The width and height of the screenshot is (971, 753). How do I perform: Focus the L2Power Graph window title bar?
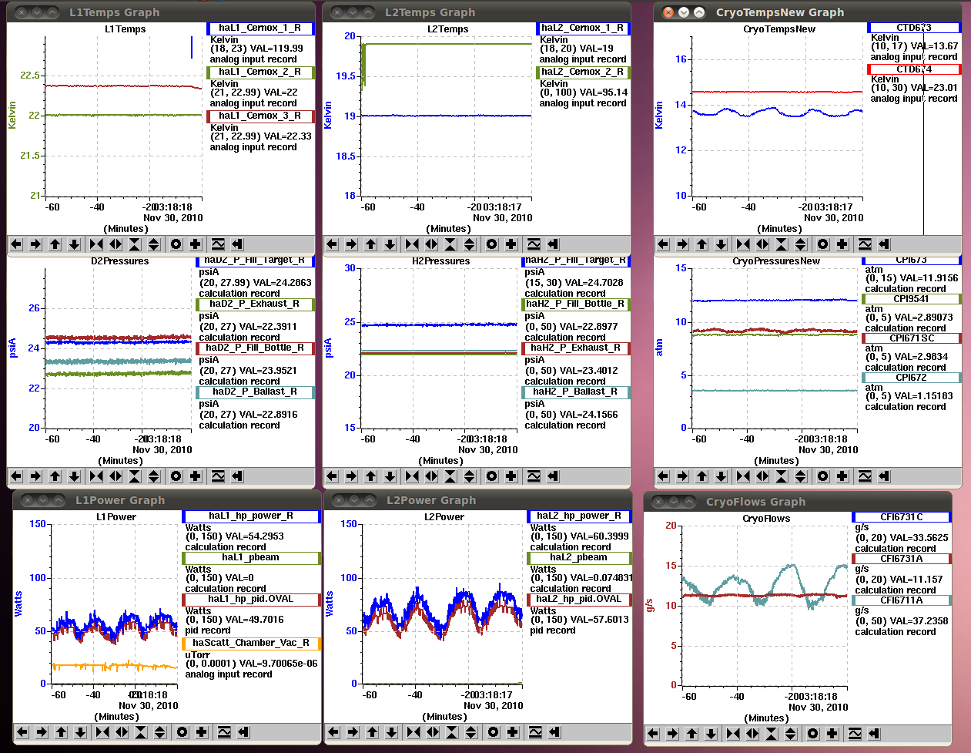477,500
